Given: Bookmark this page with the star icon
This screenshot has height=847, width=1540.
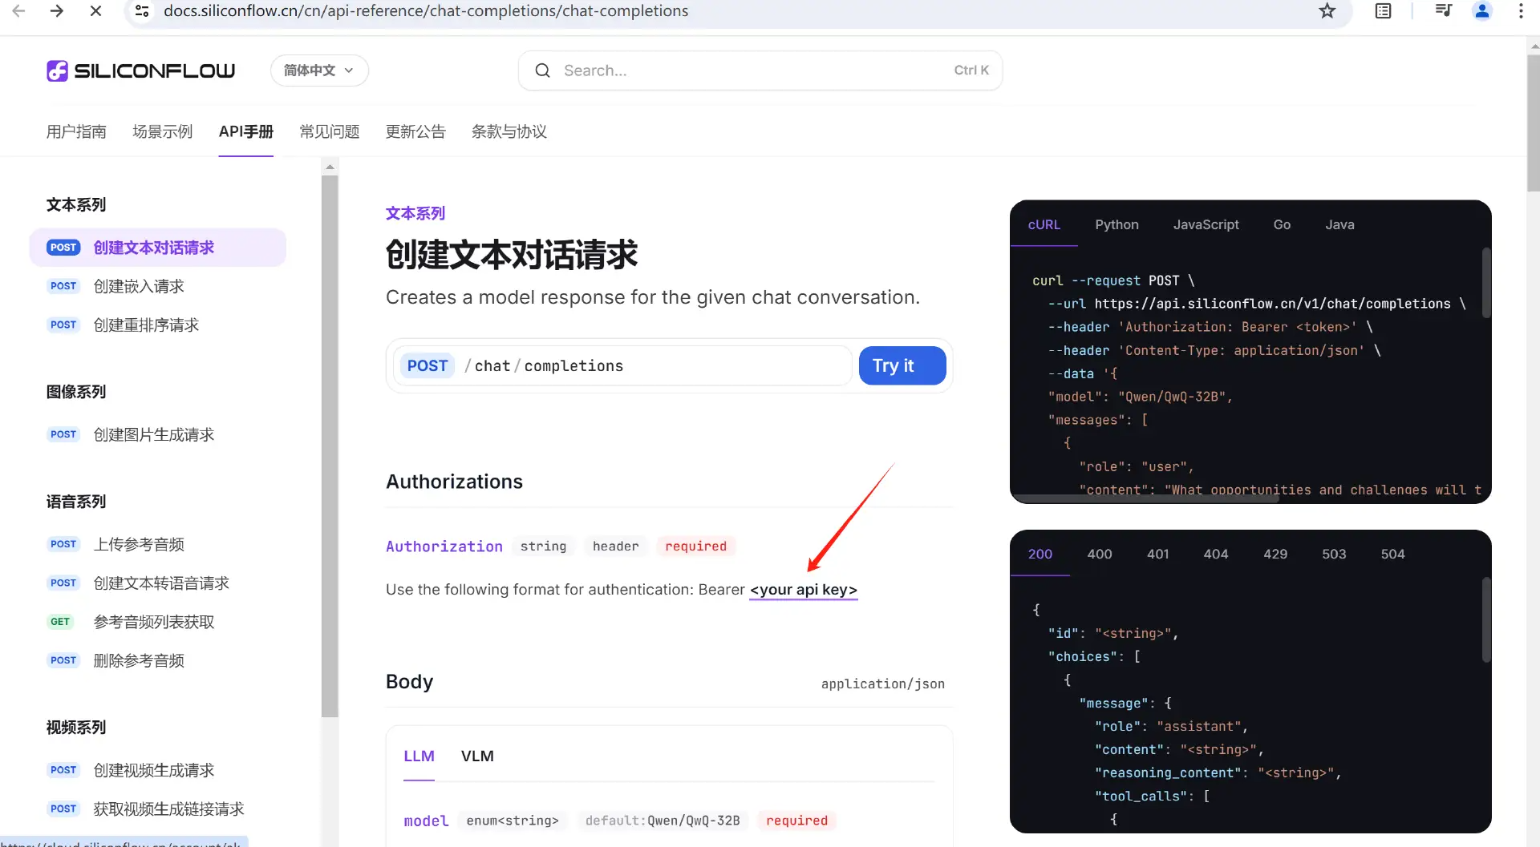Looking at the screenshot, I should [1327, 11].
